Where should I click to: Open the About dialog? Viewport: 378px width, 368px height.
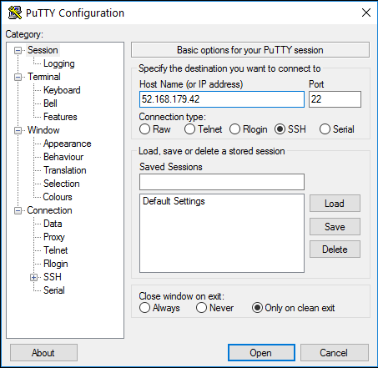click(43, 353)
